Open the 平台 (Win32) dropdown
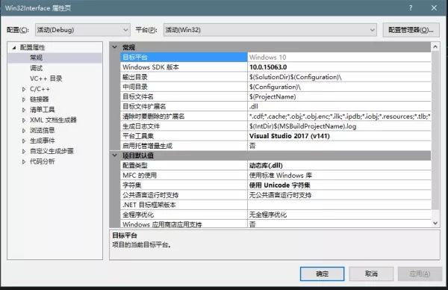The image size is (448, 290). [x=270, y=30]
